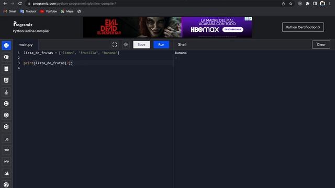Viewport: 335px width, 188px height.
Task: Open the globe bookmark after Maps
Action: point(79,11)
